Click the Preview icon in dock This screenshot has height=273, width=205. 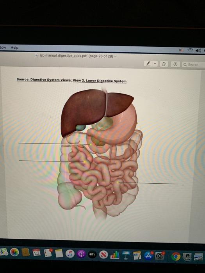(x=198, y=257)
